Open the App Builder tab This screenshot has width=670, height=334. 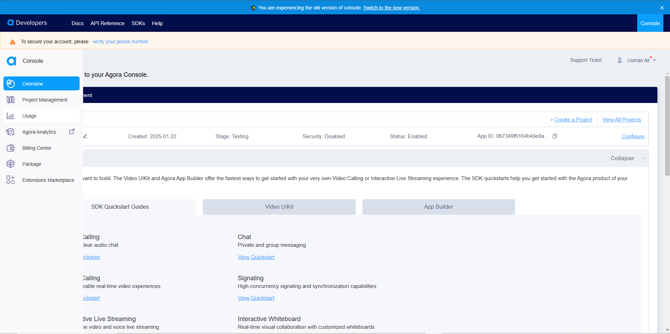438,207
